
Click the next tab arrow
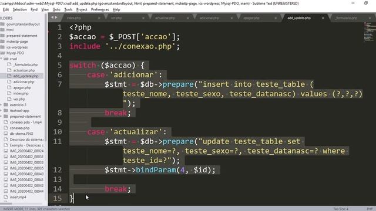pyautogui.click(x=56, y=17)
